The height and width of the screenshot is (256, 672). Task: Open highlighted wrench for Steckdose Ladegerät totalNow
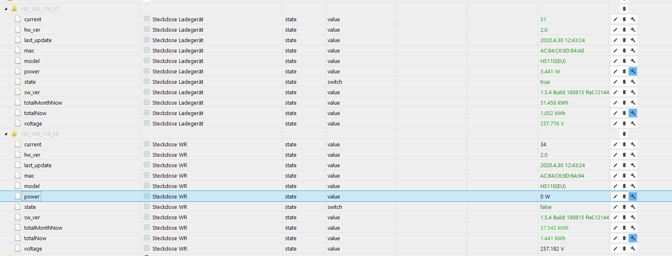coord(633,113)
